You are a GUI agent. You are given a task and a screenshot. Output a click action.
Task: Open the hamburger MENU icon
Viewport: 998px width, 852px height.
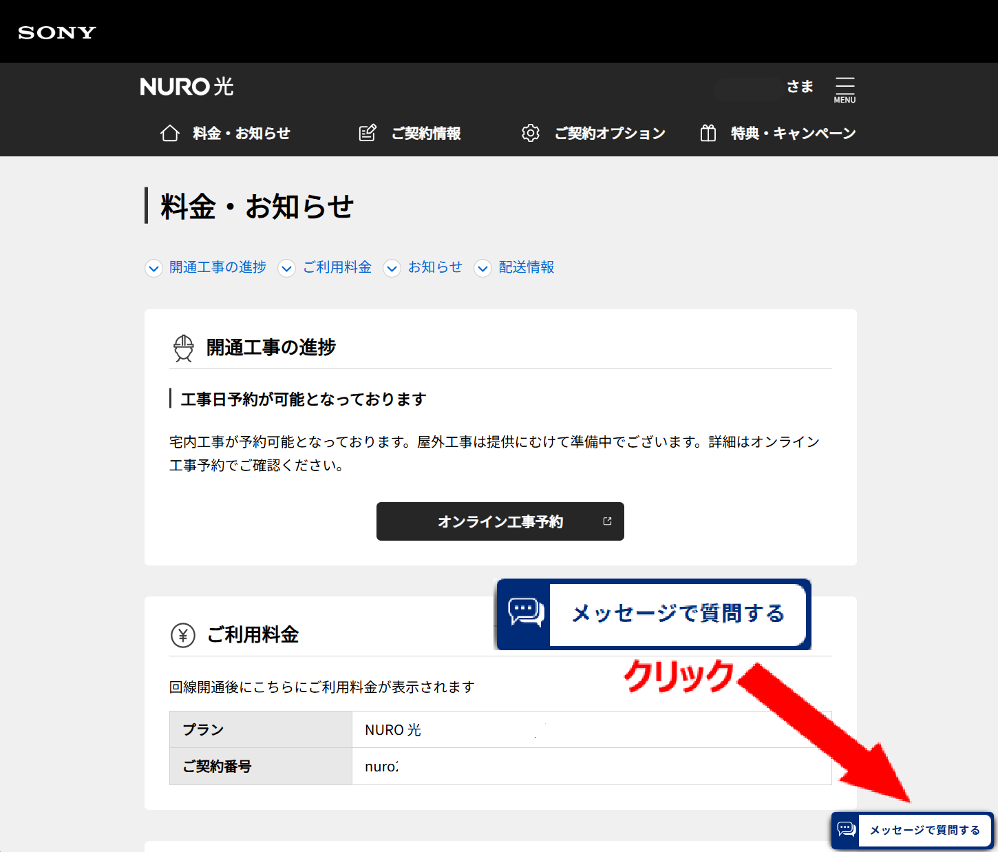845,90
